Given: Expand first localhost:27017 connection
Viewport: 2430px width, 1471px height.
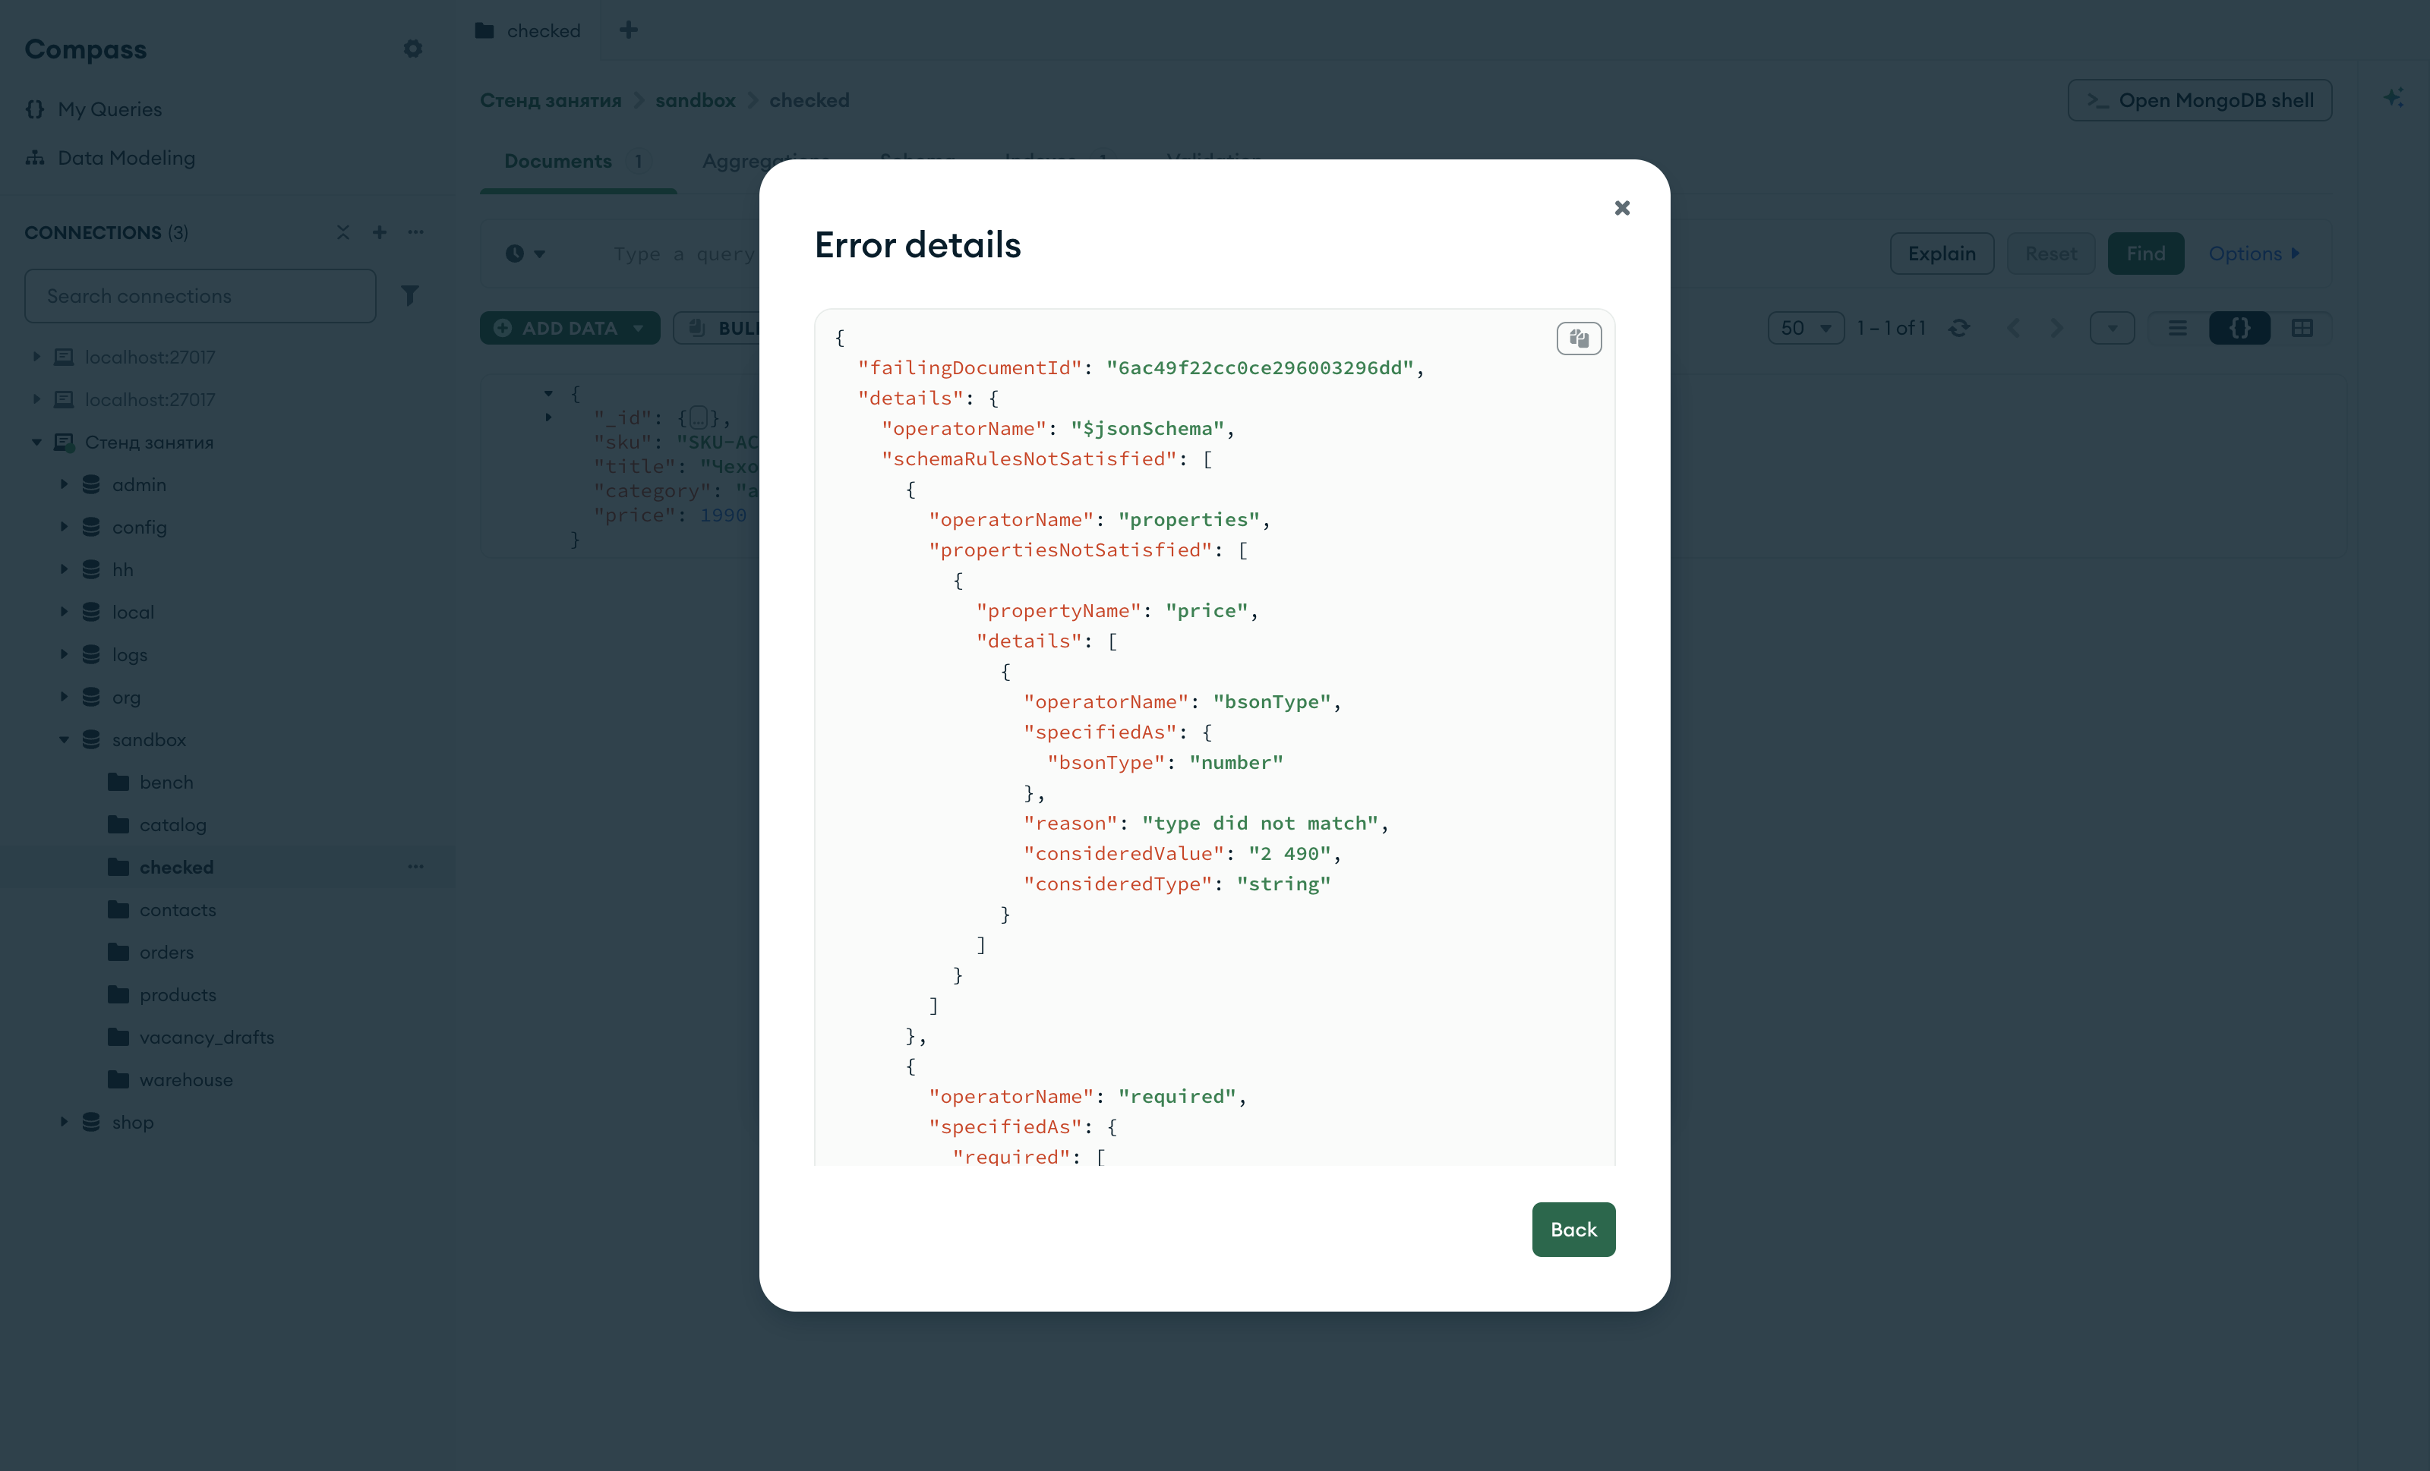Looking at the screenshot, I should (36, 357).
